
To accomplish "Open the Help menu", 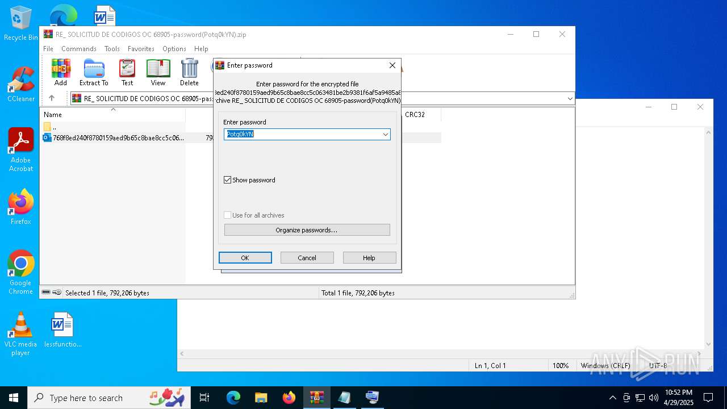I will [x=201, y=49].
